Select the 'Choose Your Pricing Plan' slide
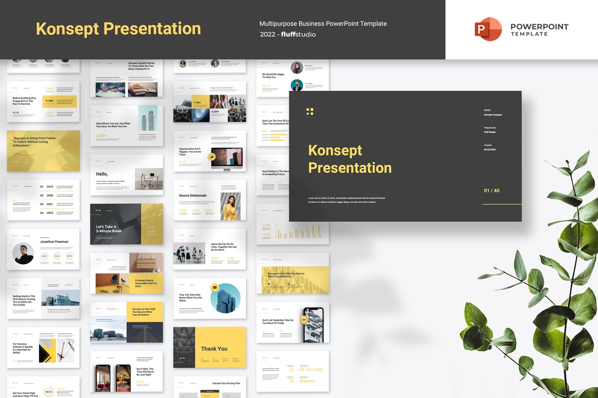Screen dimensions: 598x398 pyautogui.click(x=210, y=387)
